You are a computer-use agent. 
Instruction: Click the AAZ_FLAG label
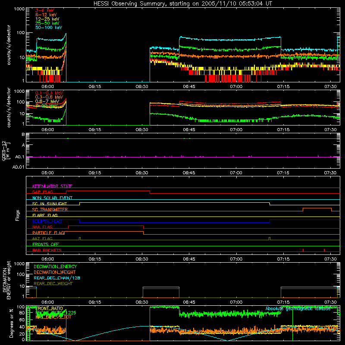point(42,238)
